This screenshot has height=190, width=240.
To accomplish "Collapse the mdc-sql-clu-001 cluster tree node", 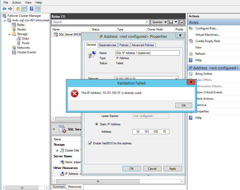I will [5, 20].
